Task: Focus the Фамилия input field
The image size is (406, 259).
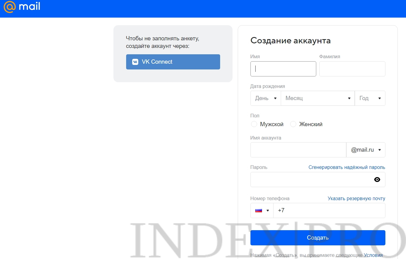Action: [x=352, y=69]
